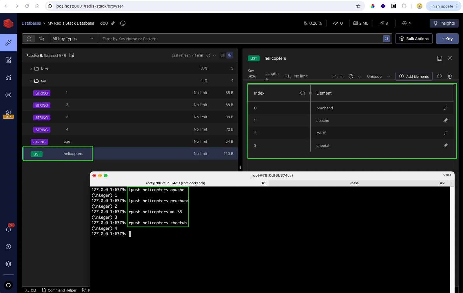Add a new terminal tab with plus
The width and height of the screenshot is (463, 293).
pos(451,183)
